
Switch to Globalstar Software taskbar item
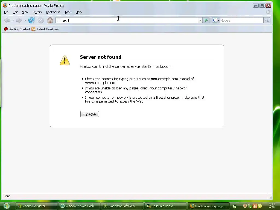tap(122, 206)
